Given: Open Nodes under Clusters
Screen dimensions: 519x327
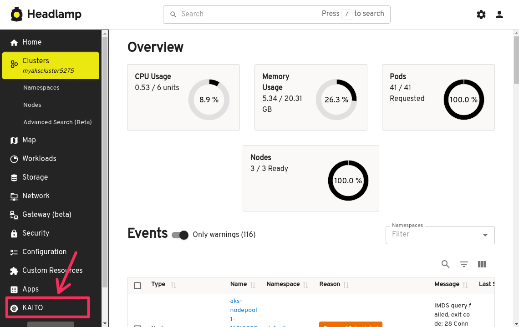Looking at the screenshot, I should coord(32,105).
